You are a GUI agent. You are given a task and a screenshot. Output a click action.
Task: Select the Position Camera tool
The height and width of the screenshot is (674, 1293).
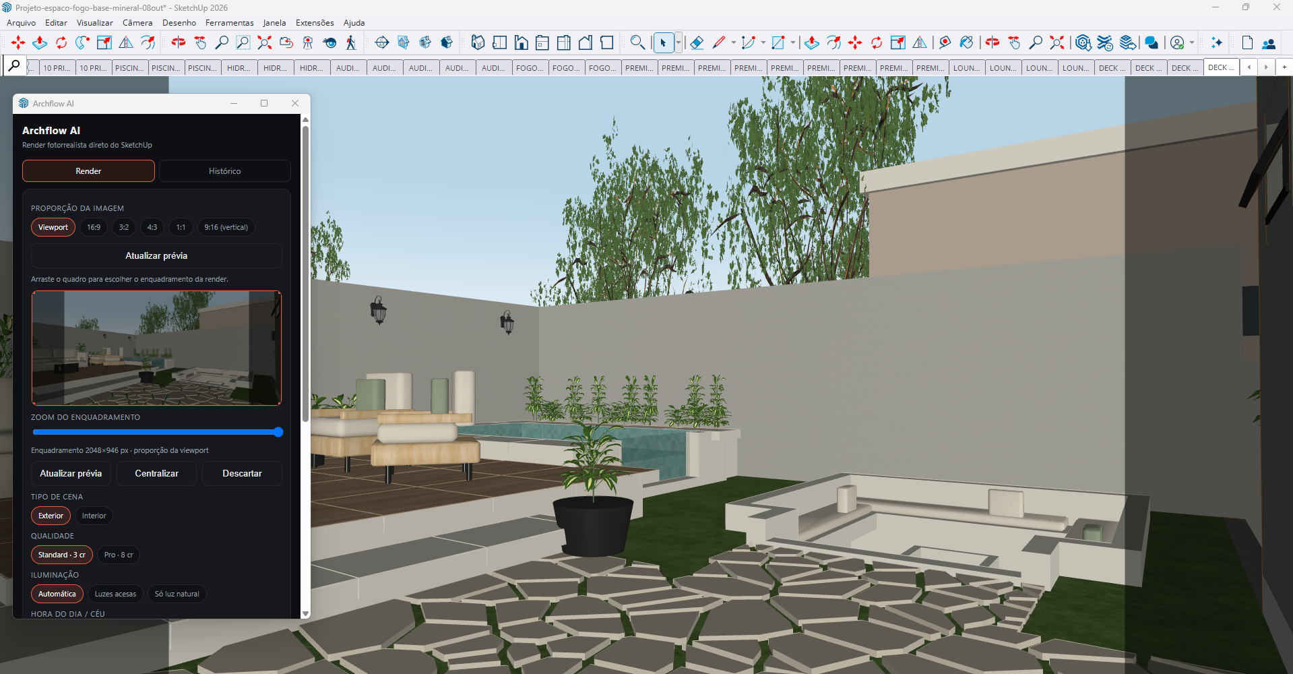(x=308, y=42)
